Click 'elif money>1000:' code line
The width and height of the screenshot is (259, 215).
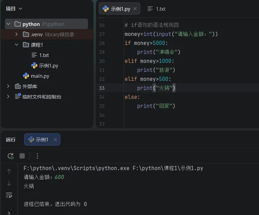[149, 61]
